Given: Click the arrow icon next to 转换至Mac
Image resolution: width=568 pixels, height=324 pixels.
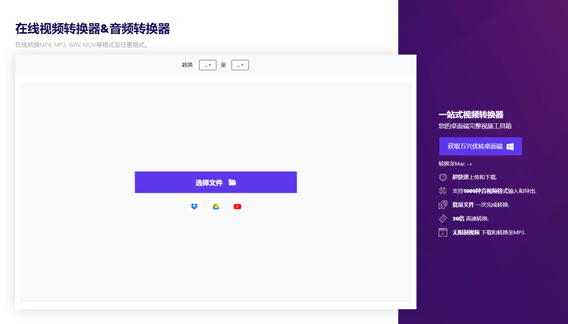Looking at the screenshot, I should [x=470, y=164].
